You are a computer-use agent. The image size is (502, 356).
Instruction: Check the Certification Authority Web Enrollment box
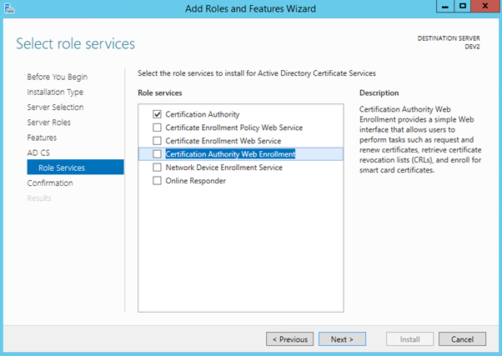[x=157, y=154]
